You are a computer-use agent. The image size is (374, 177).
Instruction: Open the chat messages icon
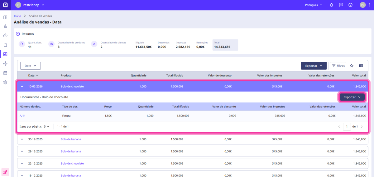click(341, 5)
